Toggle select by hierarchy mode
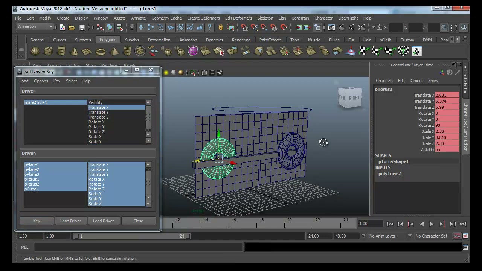This screenshot has width=482, height=271. [100, 27]
